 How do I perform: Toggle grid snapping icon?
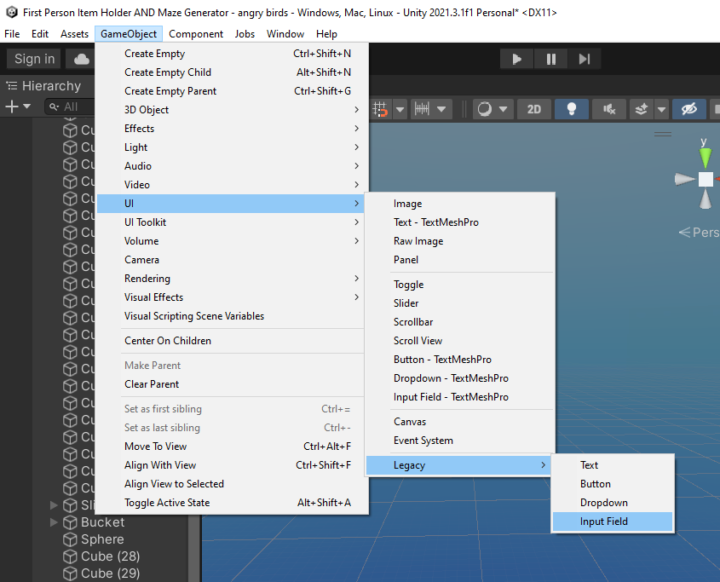pos(380,109)
